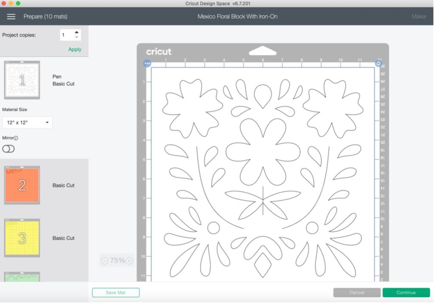Zoom in with the plus icon
435x304 pixels.
tap(129, 261)
